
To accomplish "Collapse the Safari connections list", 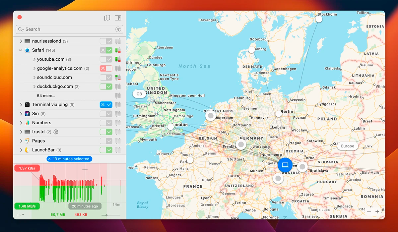I will click(21, 50).
